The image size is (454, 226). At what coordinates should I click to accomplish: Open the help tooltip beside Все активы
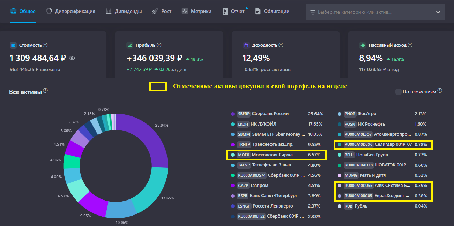(x=45, y=91)
